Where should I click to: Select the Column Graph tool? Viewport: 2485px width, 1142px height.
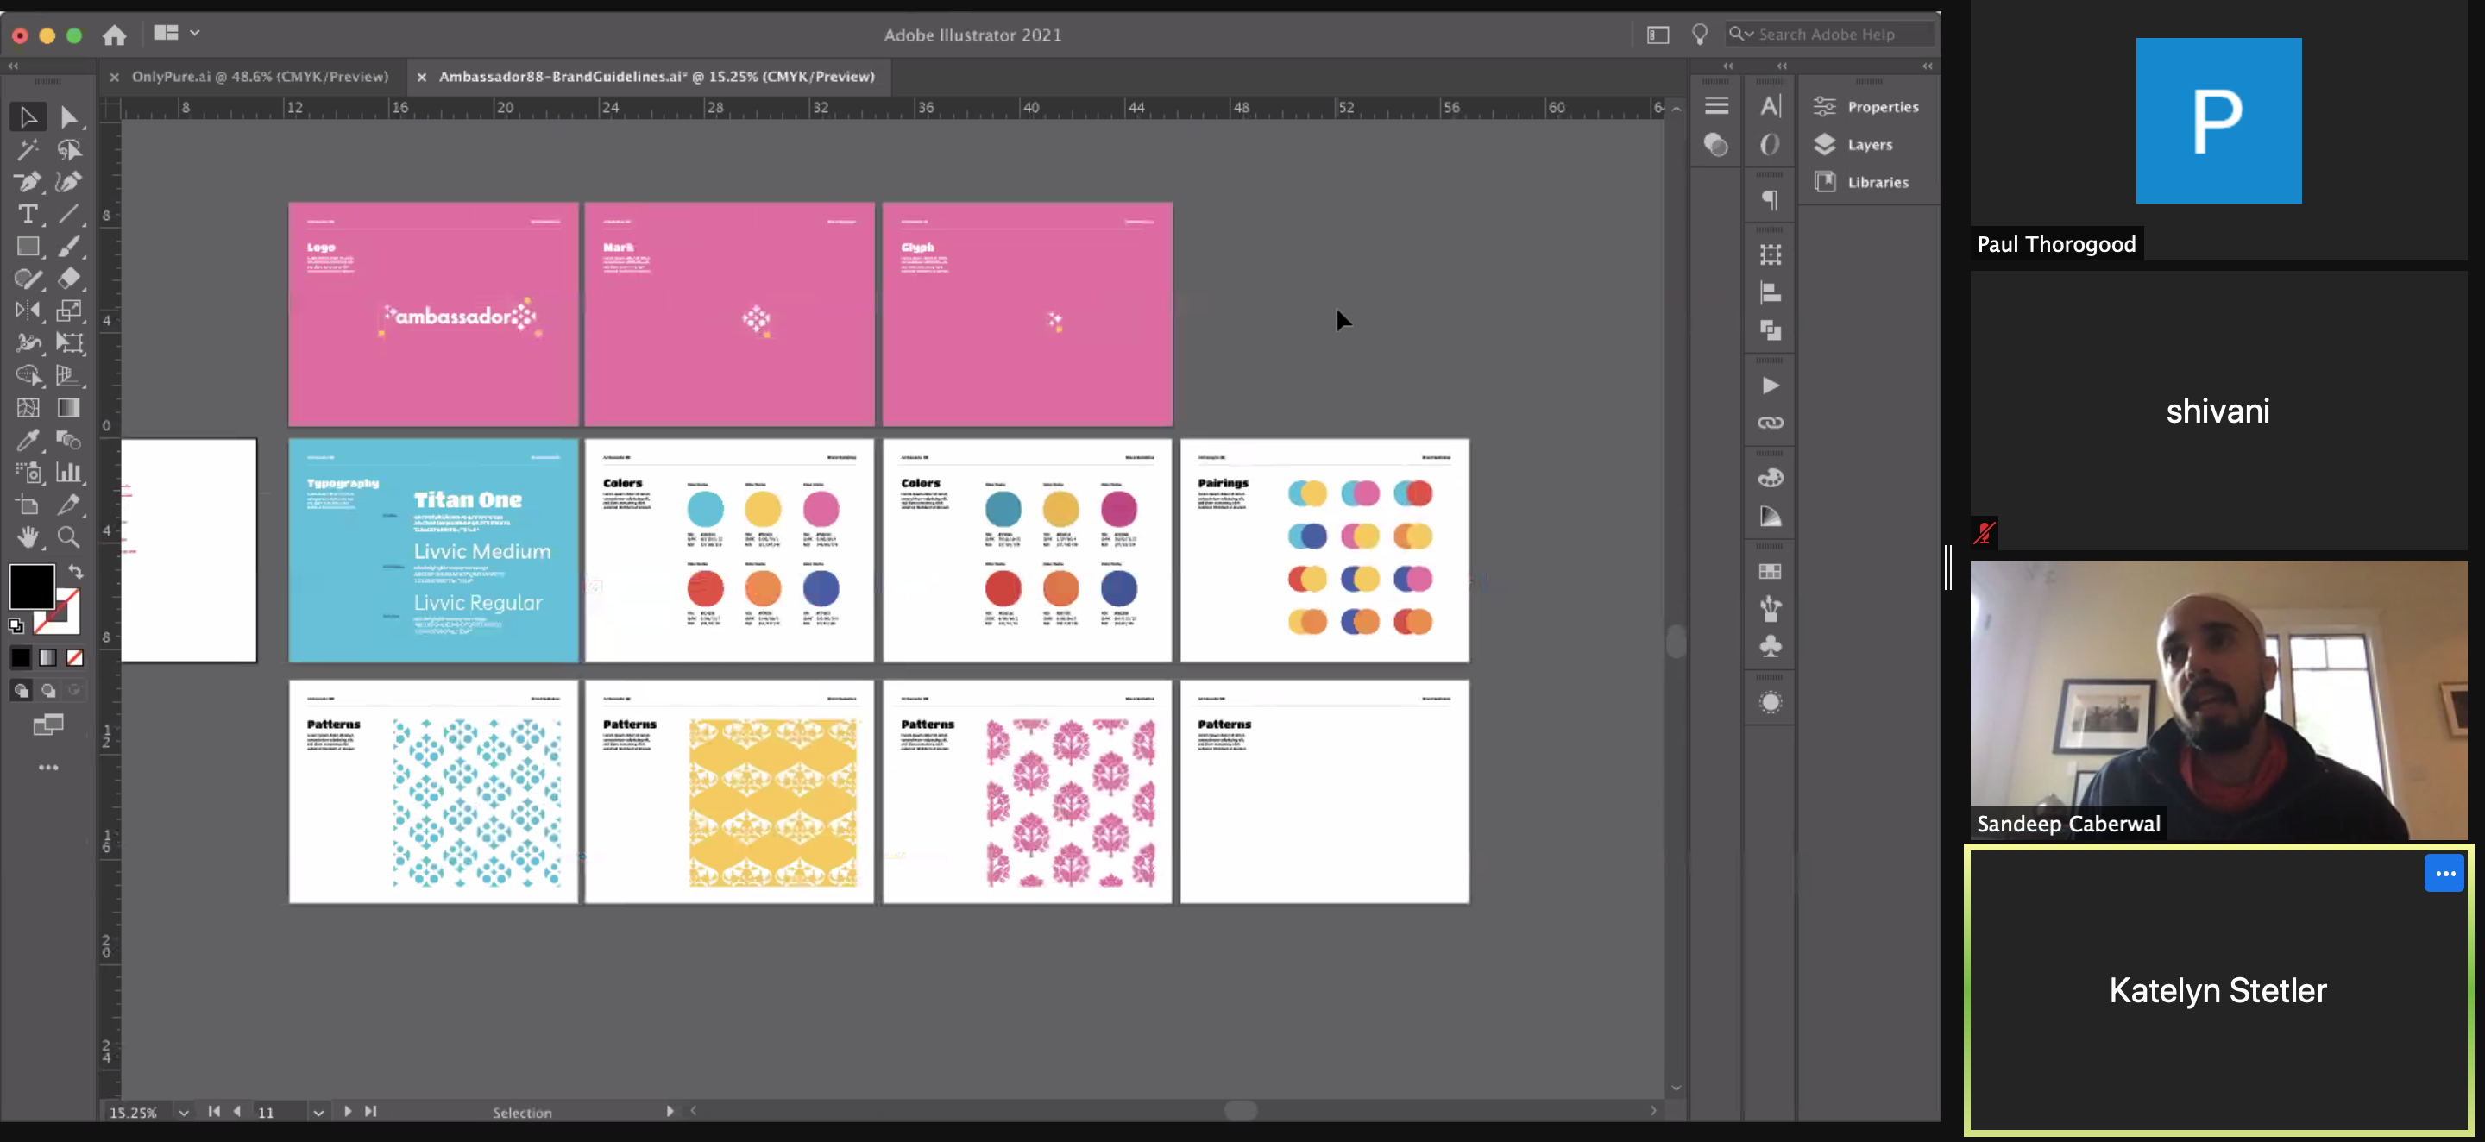[68, 473]
